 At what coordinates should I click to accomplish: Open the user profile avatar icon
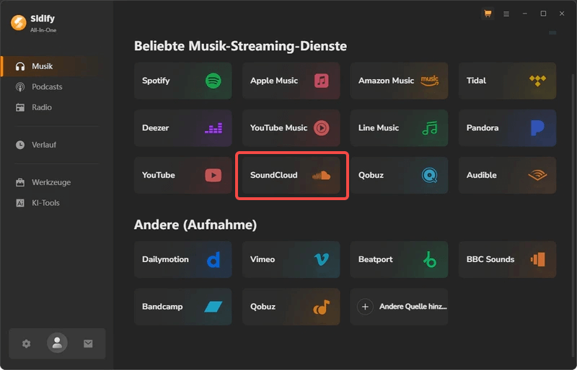[57, 343]
